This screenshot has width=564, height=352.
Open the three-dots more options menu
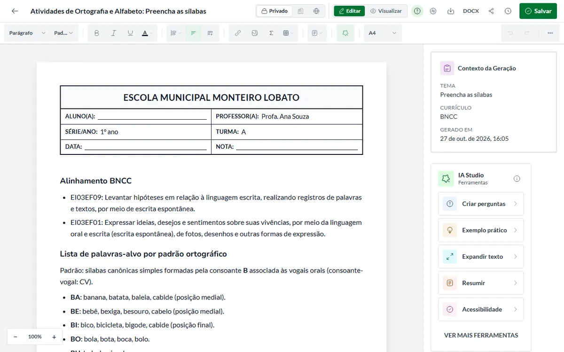point(550,33)
